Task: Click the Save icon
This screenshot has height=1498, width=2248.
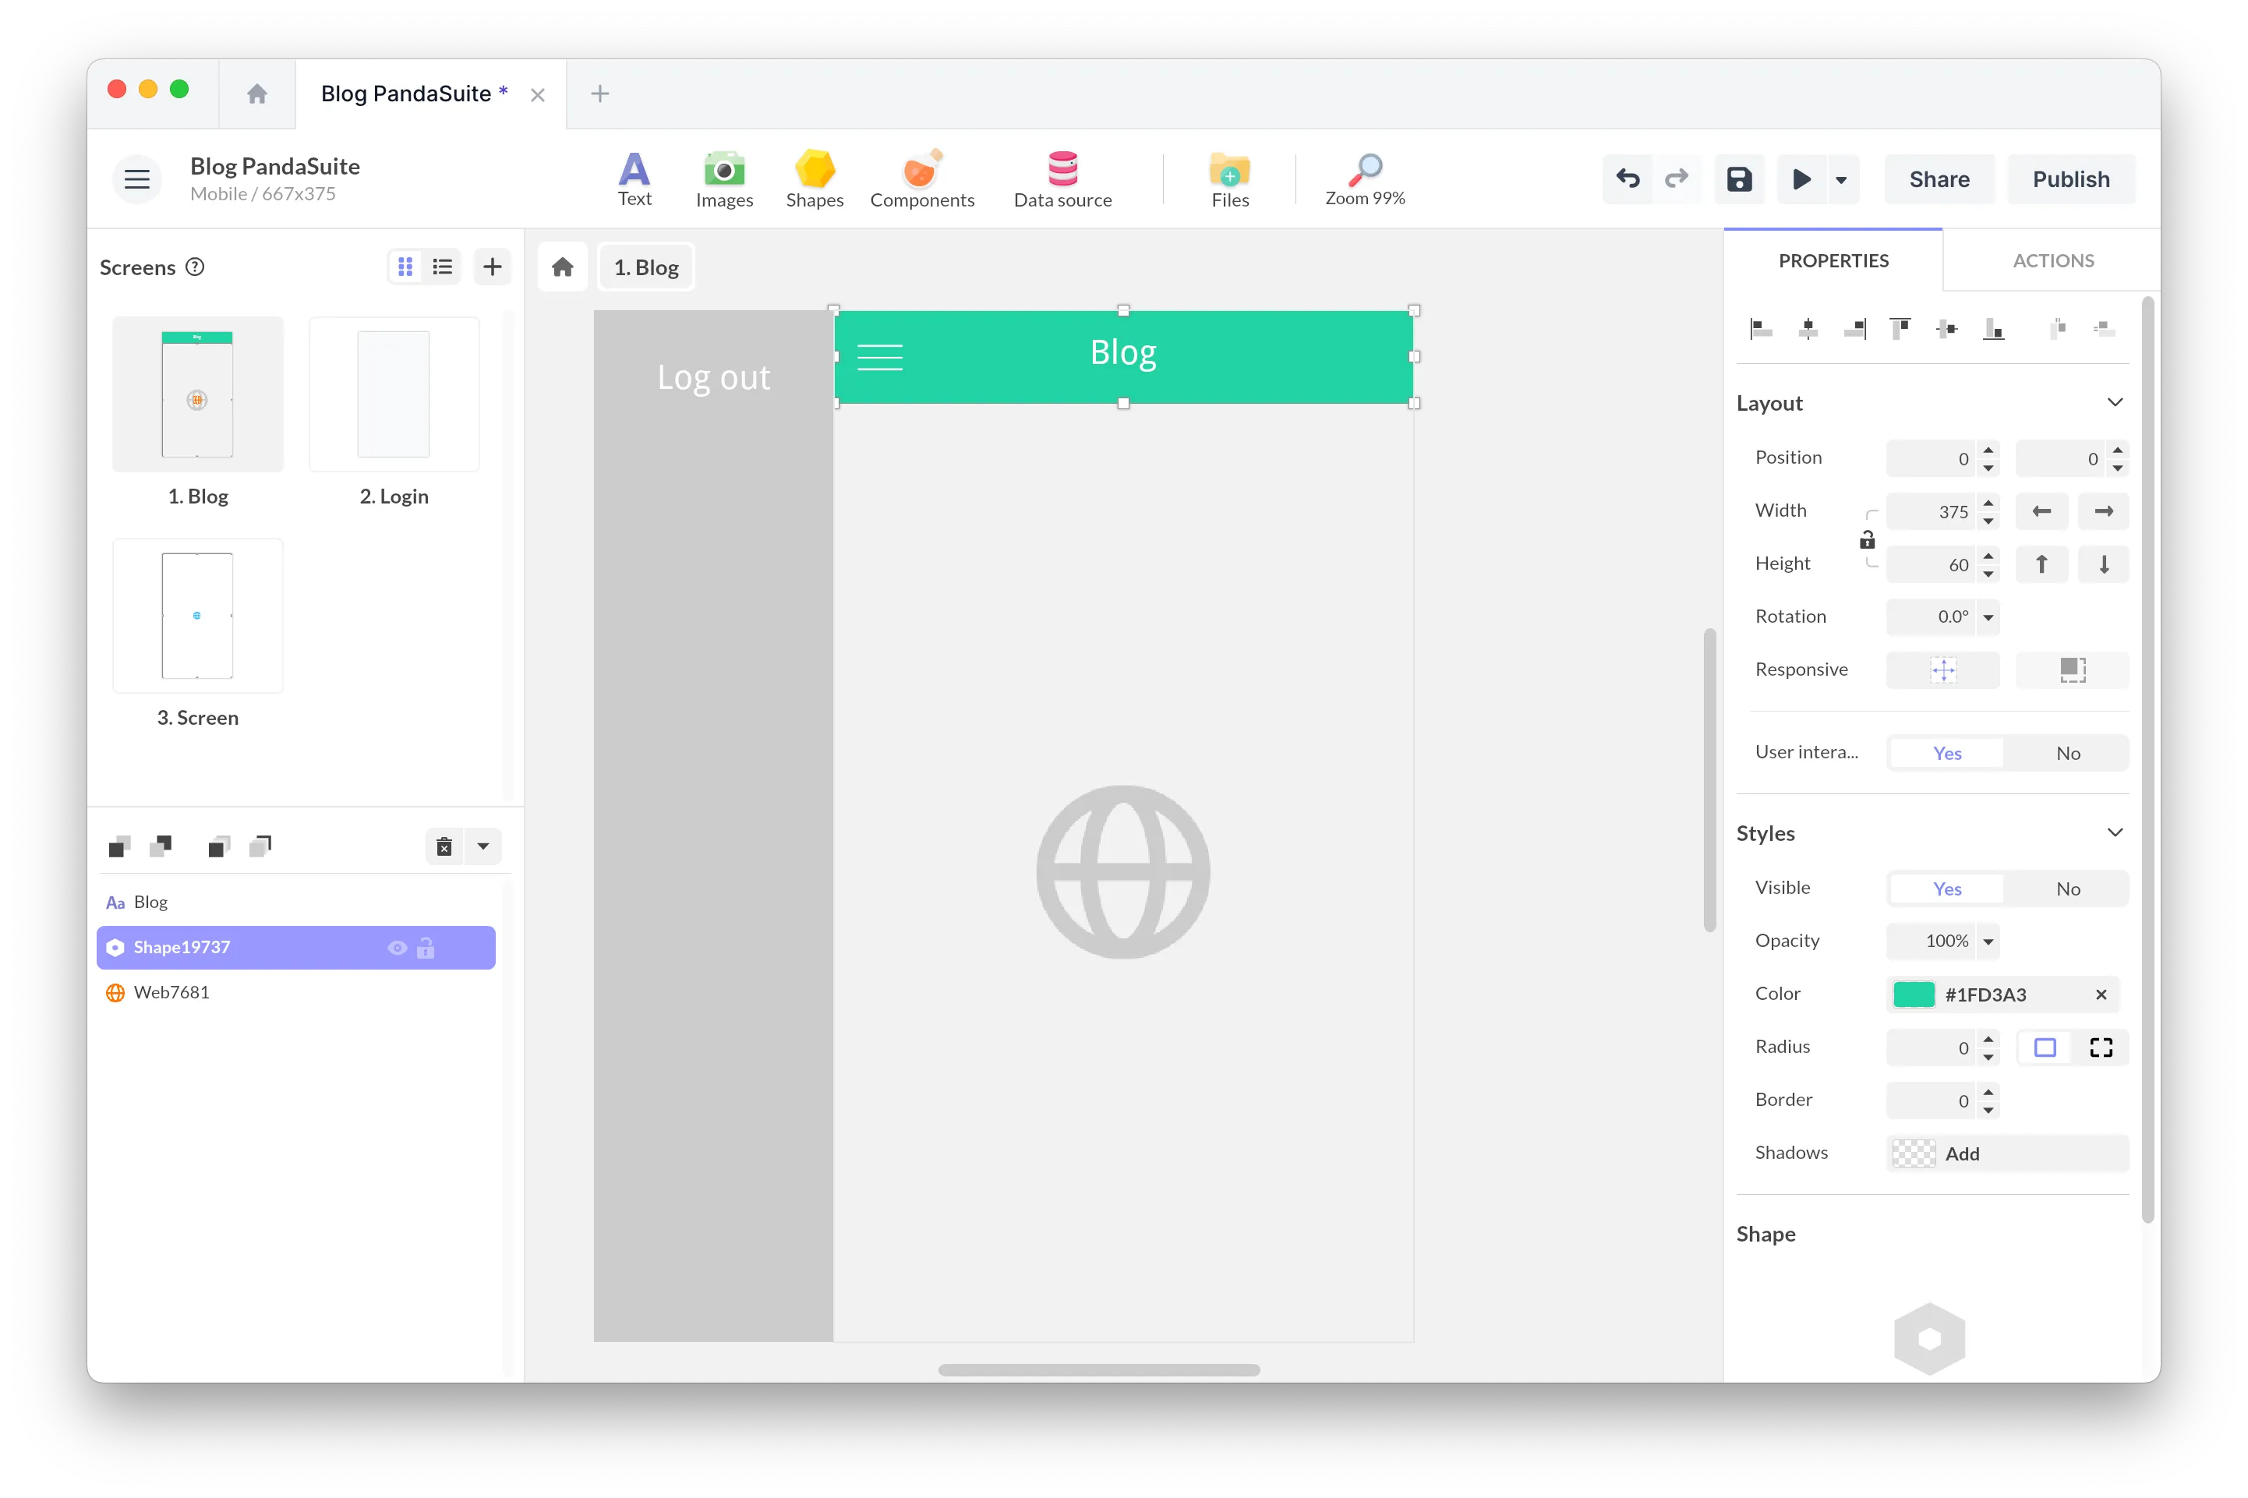Action: tap(1739, 178)
